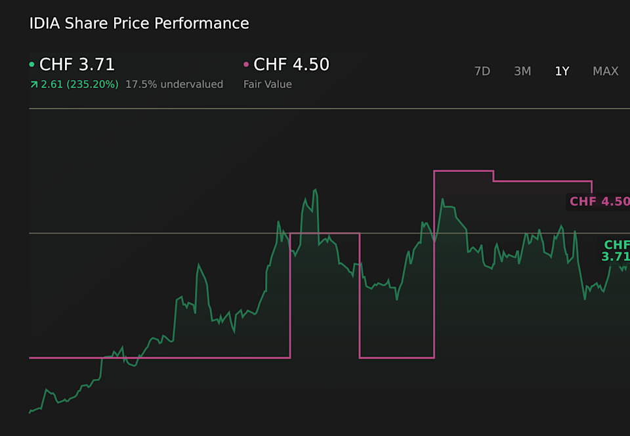Switch to the 3M view
Screen dimensions: 630x436
coord(522,71)
